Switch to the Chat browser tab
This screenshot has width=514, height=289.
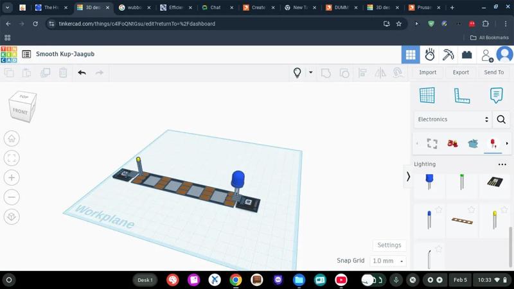218,8
